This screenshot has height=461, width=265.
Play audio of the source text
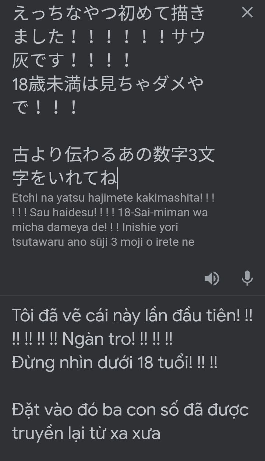212,279
